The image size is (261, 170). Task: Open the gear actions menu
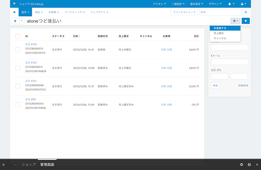point(235,21)
